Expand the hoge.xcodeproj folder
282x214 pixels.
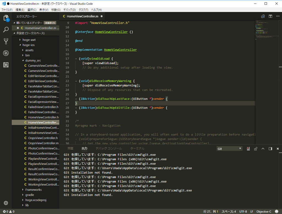tap(23, 200)
